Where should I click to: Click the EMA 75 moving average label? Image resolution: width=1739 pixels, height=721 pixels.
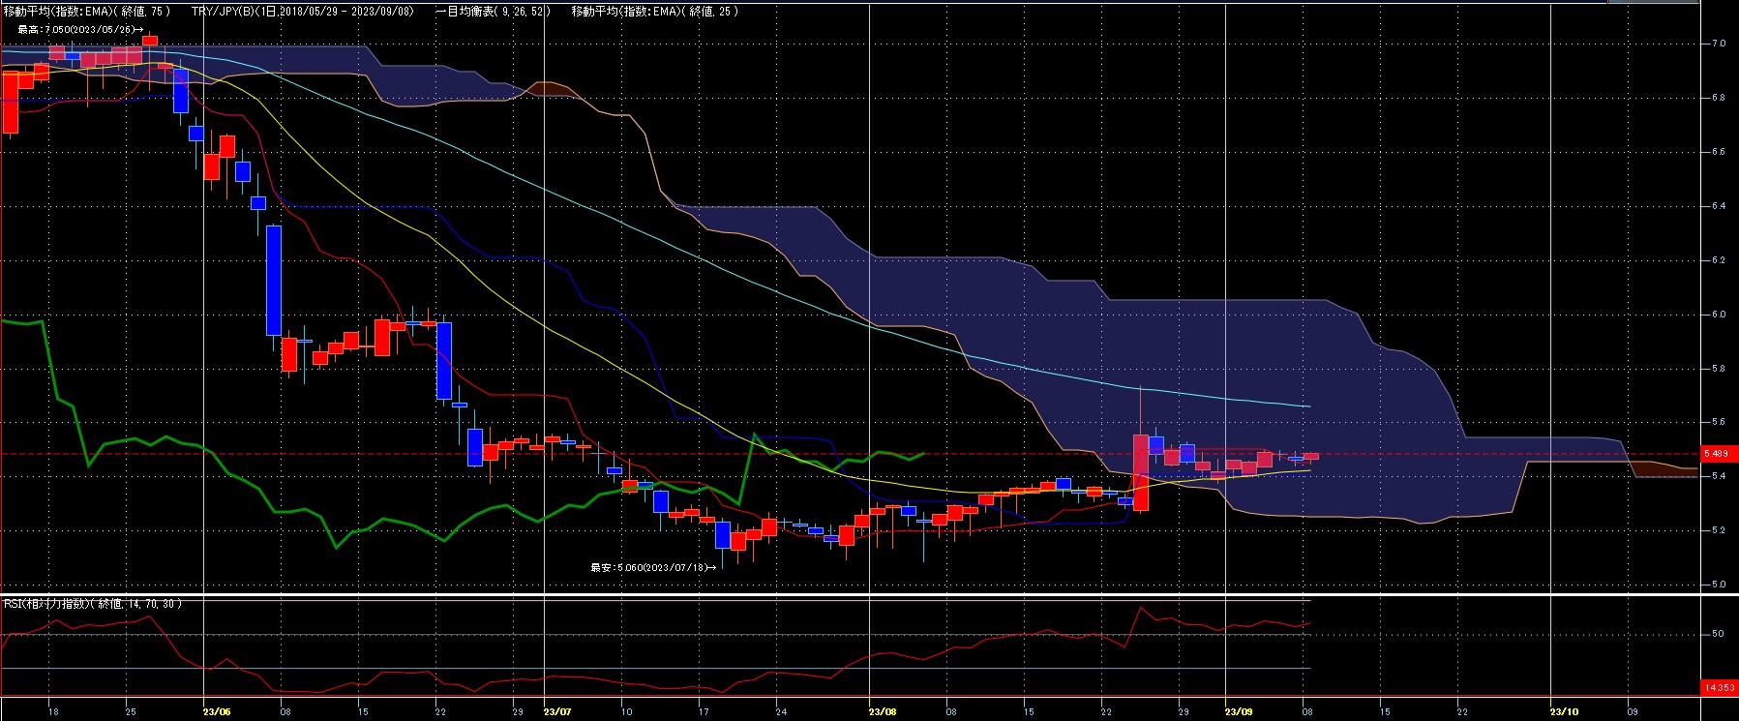click(87, 11)
